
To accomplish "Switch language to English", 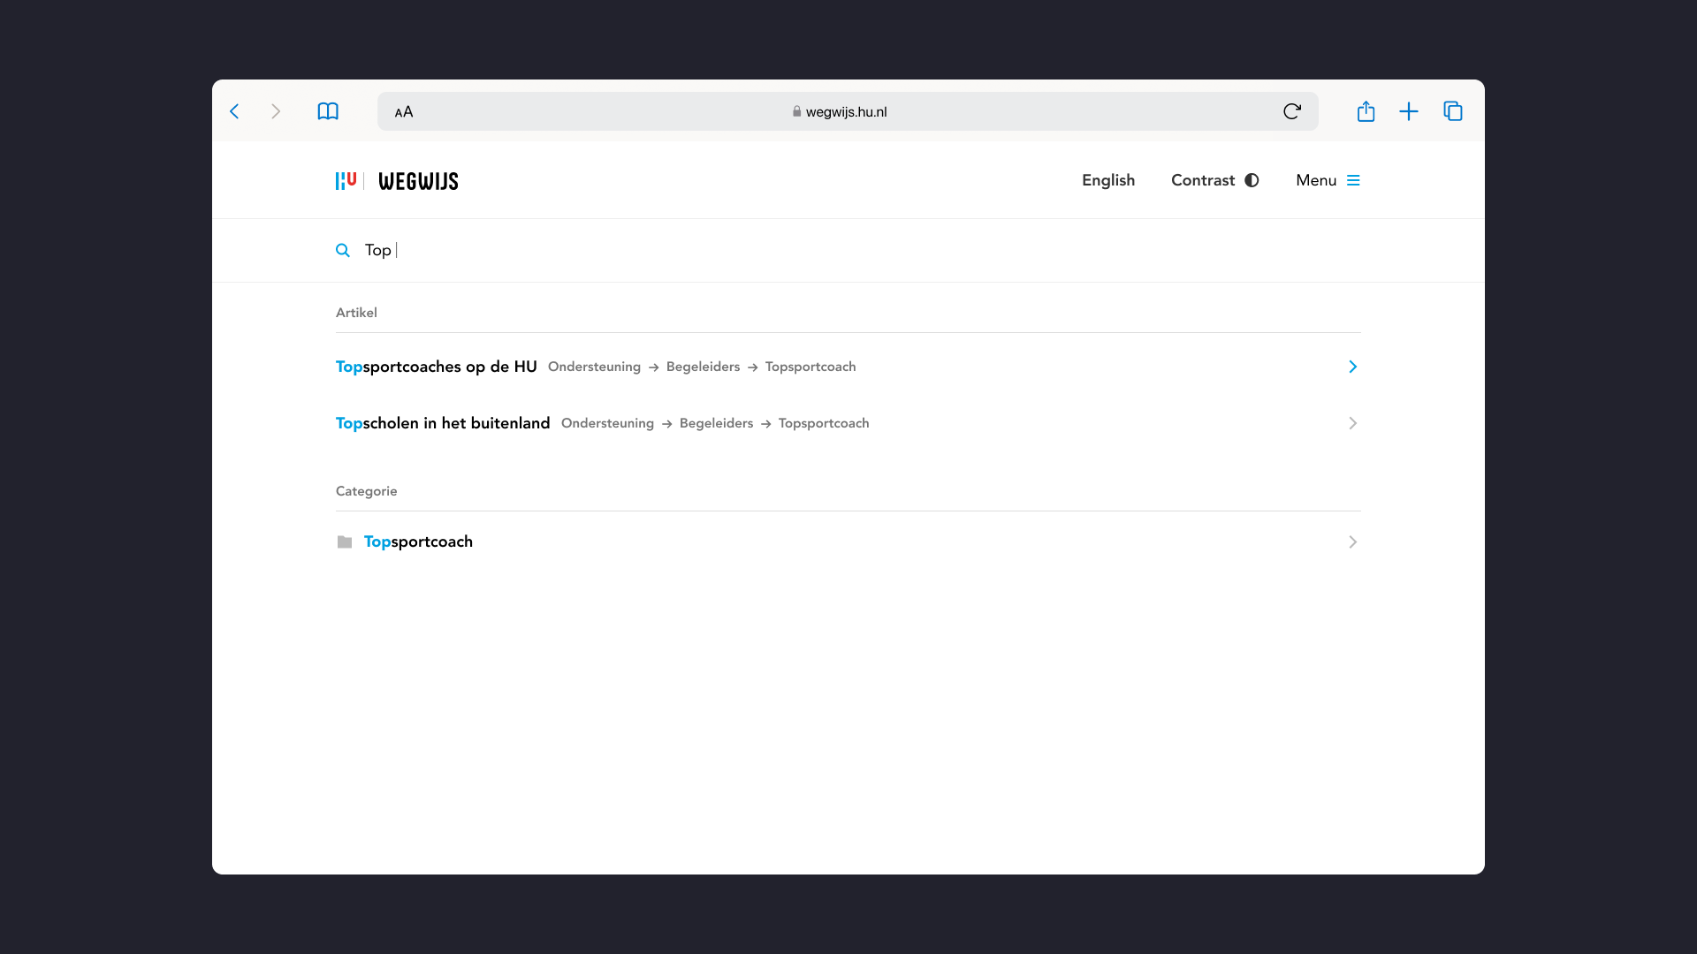I will pos(1108,180).
